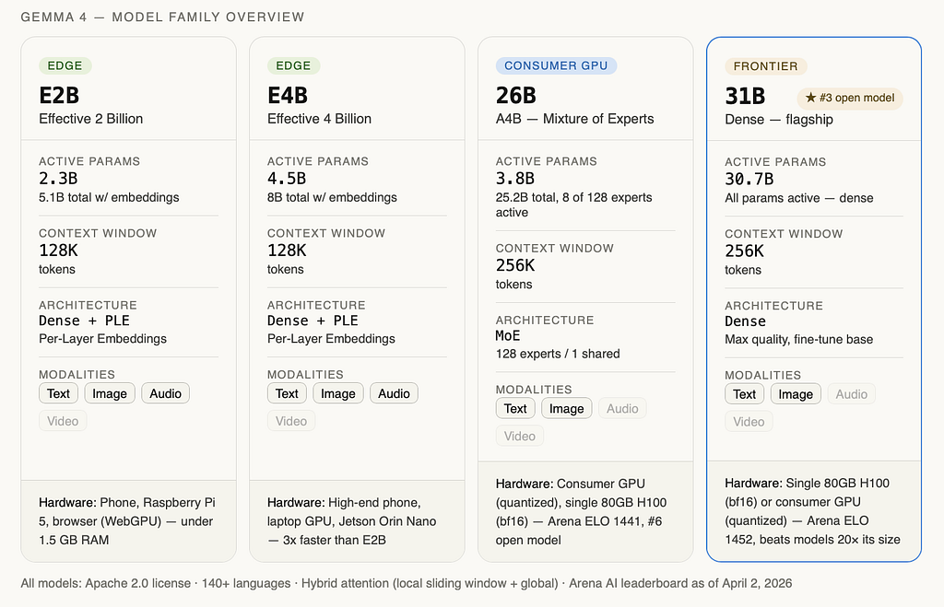The width and height of the screenshot is (944, 607).
Task: Click the hardware note on the 31B card
Action: click(813, 511)
